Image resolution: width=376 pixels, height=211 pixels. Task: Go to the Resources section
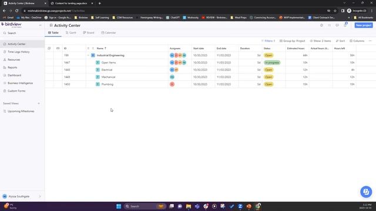(14, 60)
